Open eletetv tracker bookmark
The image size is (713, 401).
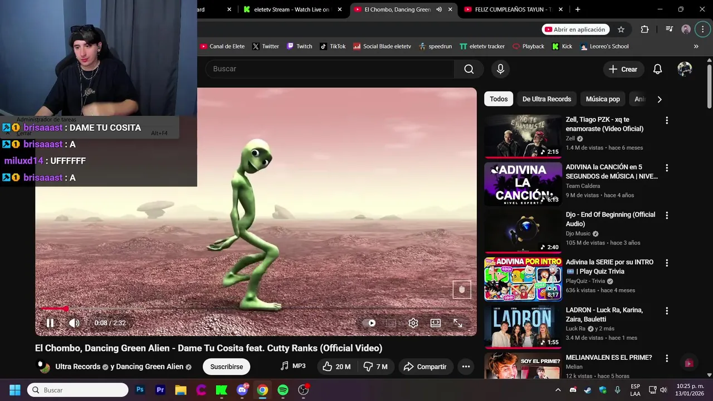coord(482,46)
